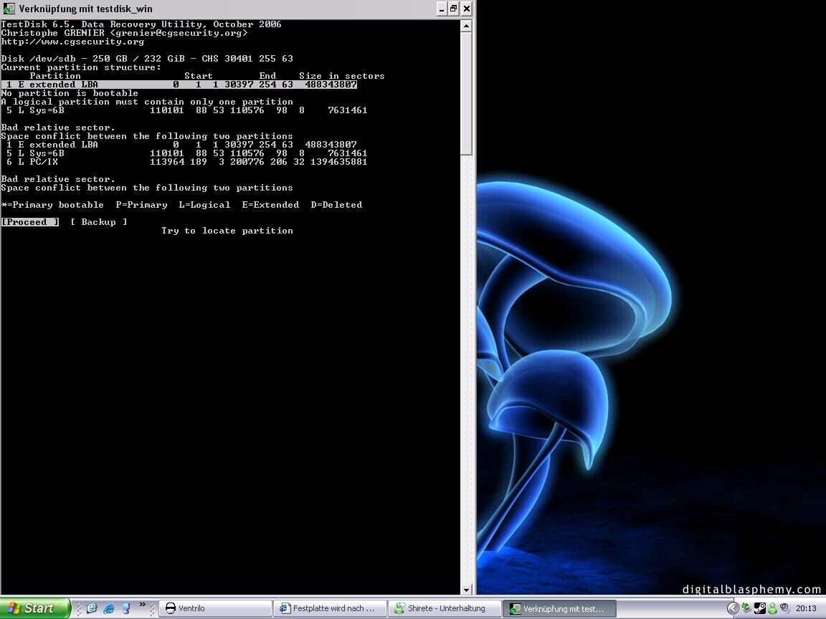Screen dimensions: 826x619
Task: Click the third quick launch icon
Action: click(x=126, y=608)
